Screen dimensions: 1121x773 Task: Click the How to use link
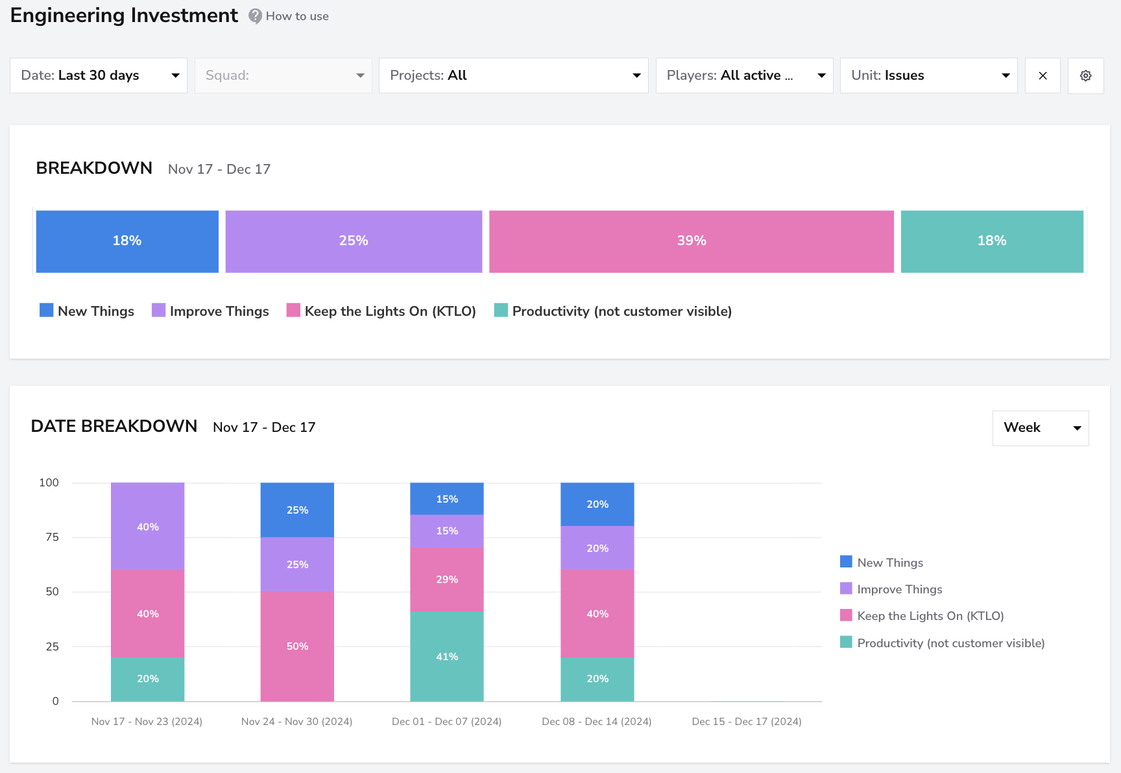tap(297, 16)
